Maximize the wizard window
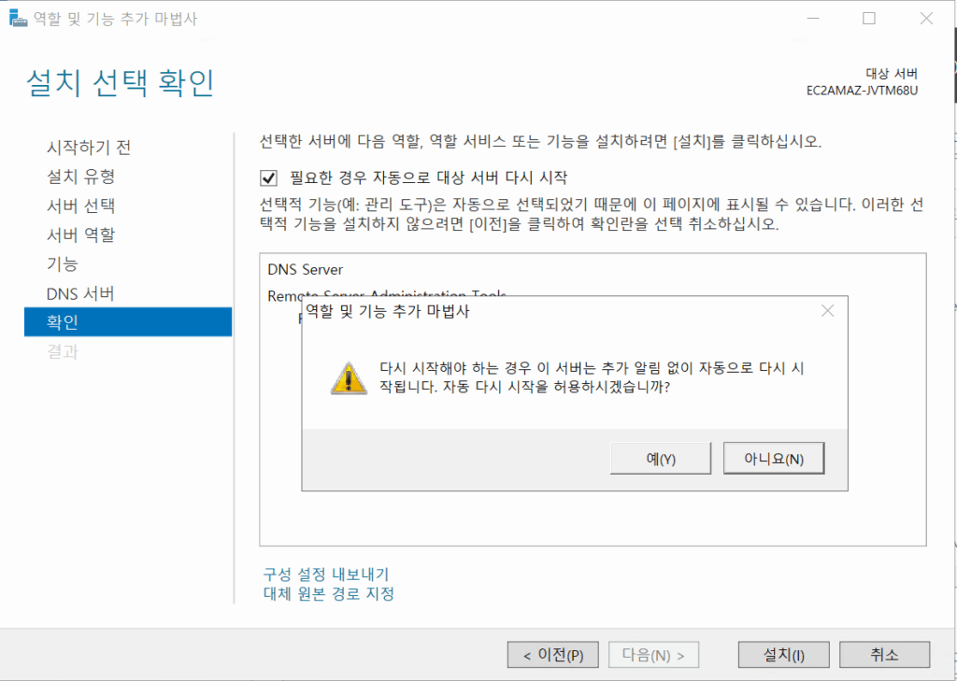This screenshot has height=681, width=957. (869, 19)
